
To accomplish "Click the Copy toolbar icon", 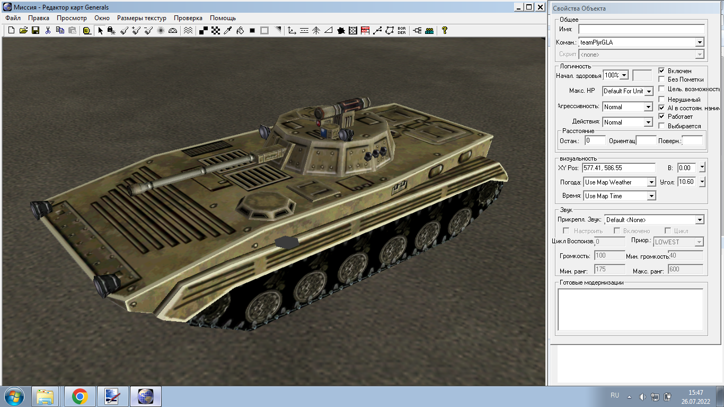I will (x=60, y=30).
